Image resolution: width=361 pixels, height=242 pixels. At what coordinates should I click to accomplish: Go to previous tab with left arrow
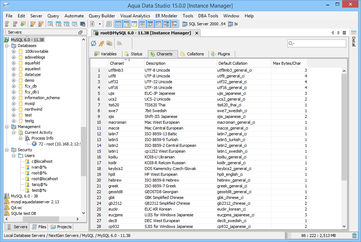(333, 33)
